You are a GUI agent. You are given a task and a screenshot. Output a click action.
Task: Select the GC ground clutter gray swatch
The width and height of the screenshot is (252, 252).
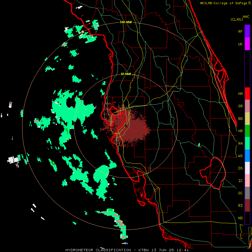pos(247,193)
